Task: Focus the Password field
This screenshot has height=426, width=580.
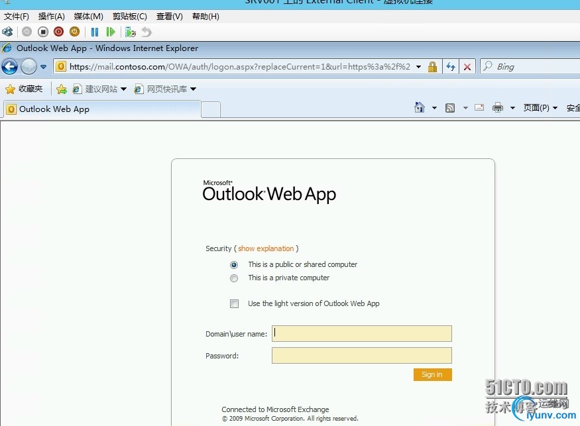Action: [362, 355]
